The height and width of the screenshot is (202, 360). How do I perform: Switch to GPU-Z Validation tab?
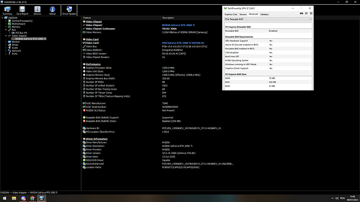[x=265, y=15]
